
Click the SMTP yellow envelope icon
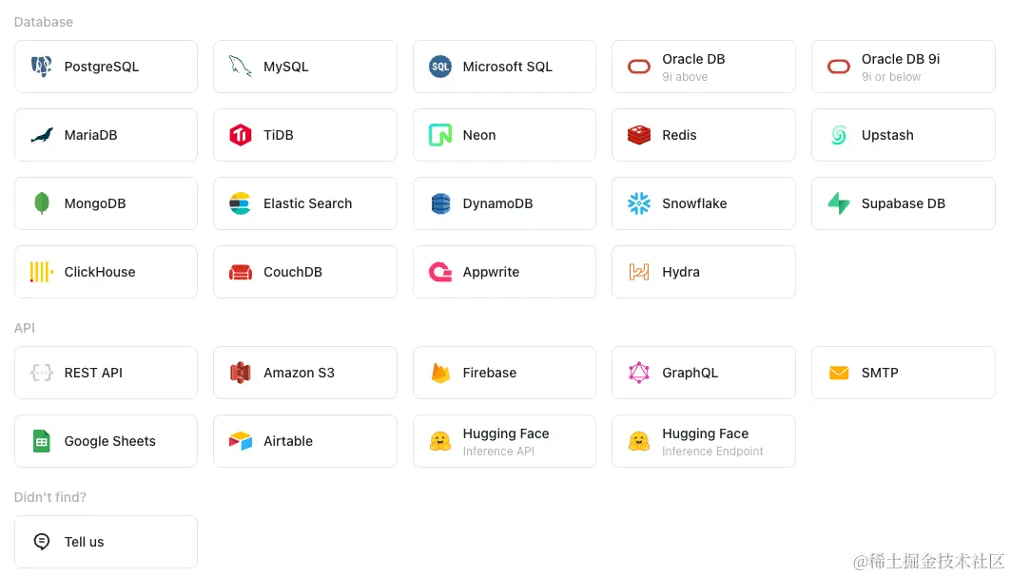839,373
